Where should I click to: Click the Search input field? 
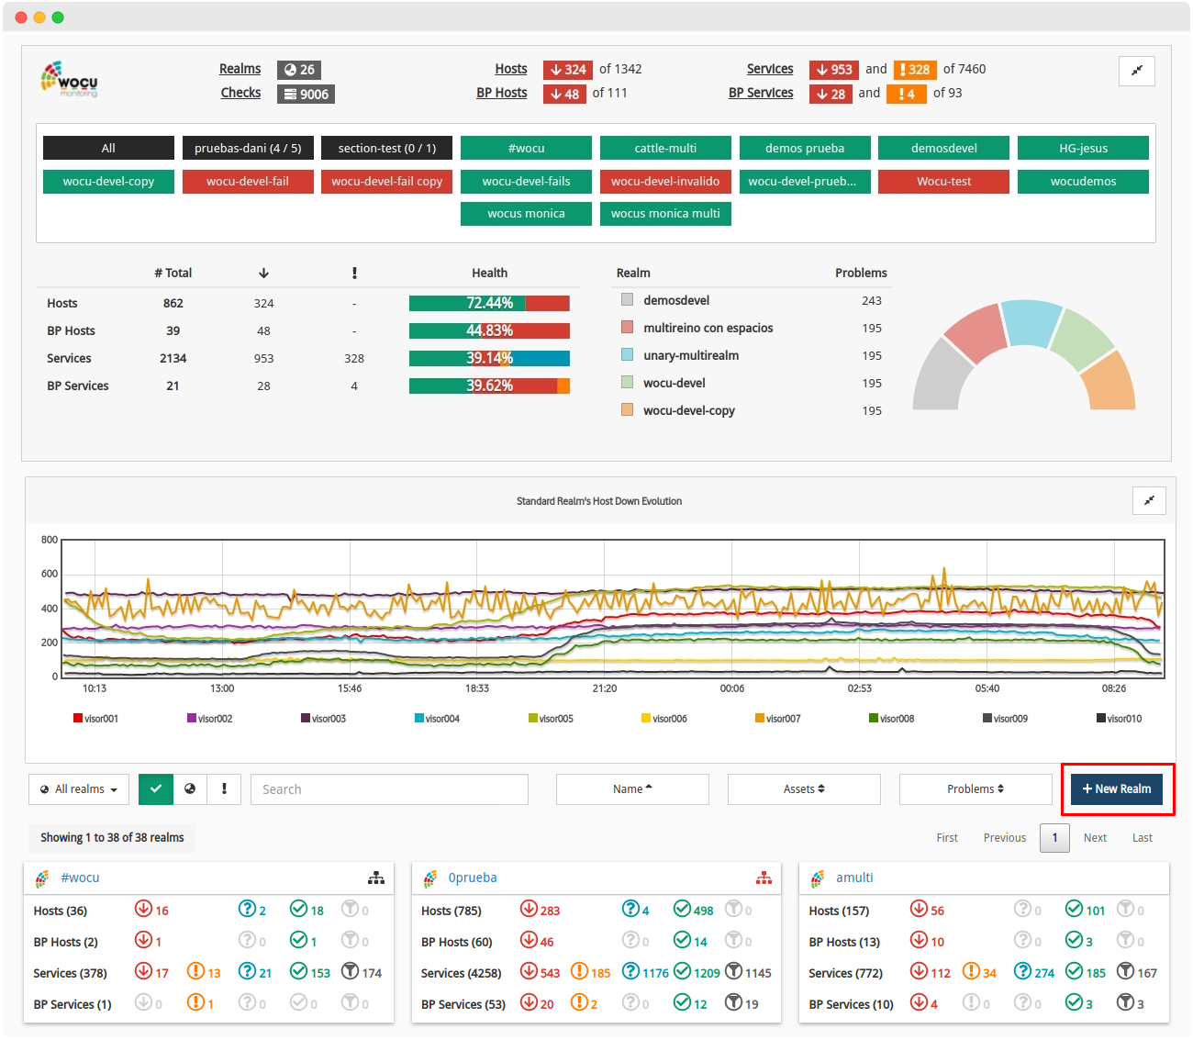pyautogui.click(x=389, y=789)
